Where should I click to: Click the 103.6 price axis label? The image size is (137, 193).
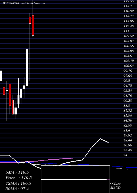point(128,56)
